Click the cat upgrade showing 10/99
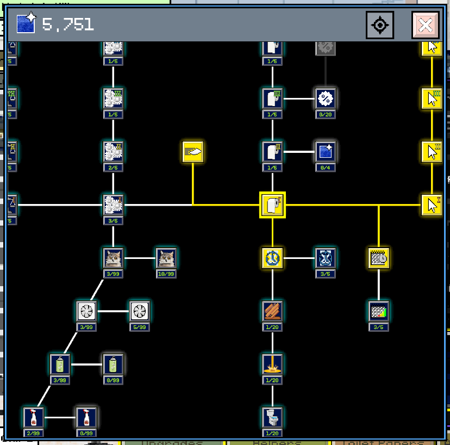The image size is (450, 445). tap(166, 258)
